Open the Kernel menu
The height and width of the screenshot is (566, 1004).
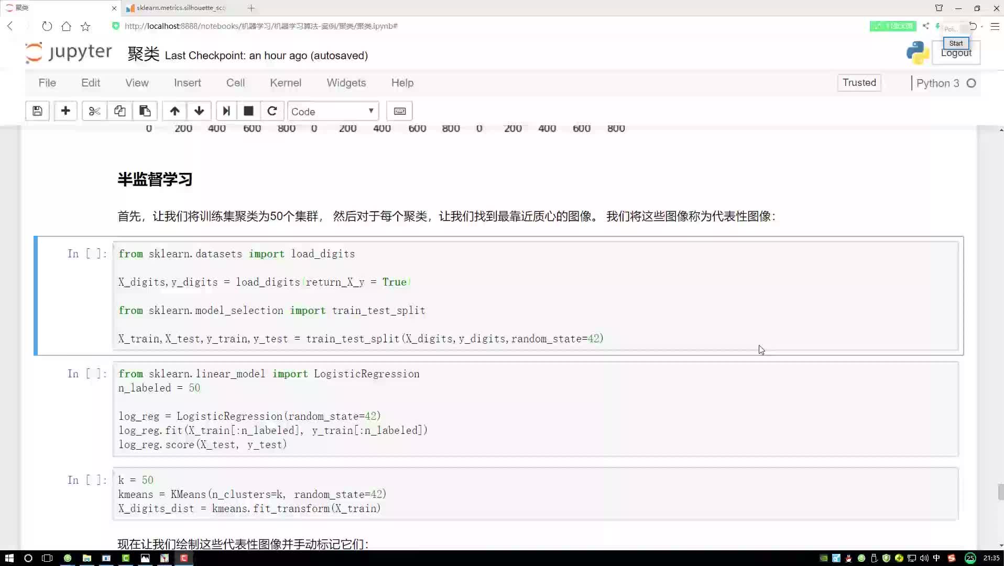(x=286, y=83)
